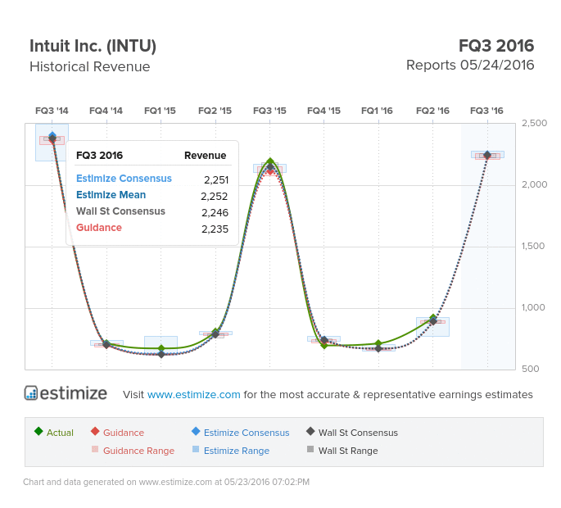Viewport: 561px width, 508px height.
Task: Click the Estimize Consensus tooltip row label
Action: coord(124,179)
